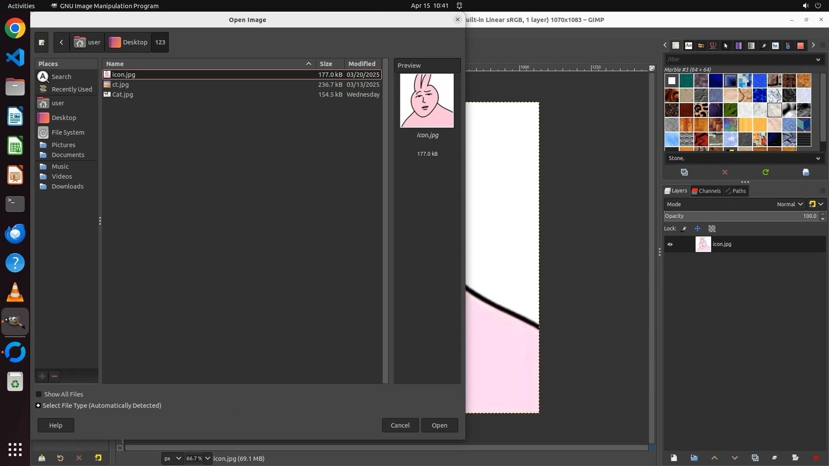The width and height of the screenshot is (829, 466).
Task: Expand Select File Type section
Action: pos(38,406)
